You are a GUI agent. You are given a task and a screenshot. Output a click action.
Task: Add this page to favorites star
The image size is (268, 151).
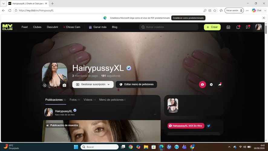click(215, 10)
